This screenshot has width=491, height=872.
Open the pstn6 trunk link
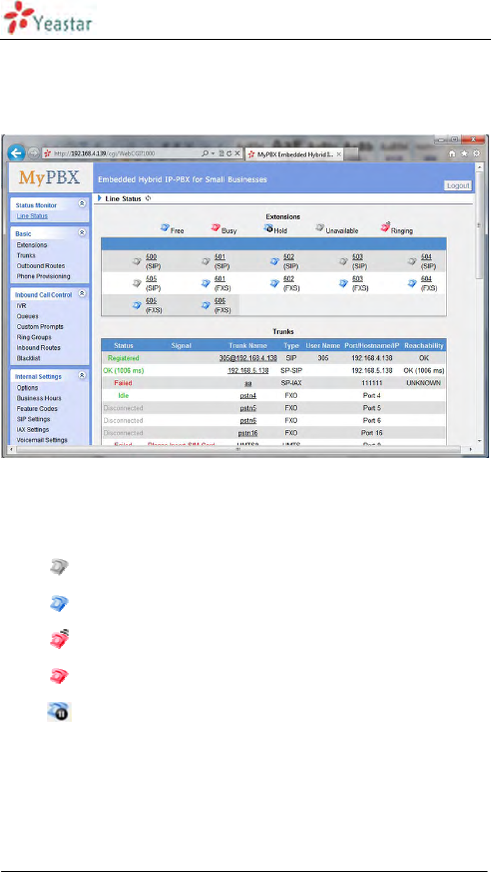click(x=248, y=421)
